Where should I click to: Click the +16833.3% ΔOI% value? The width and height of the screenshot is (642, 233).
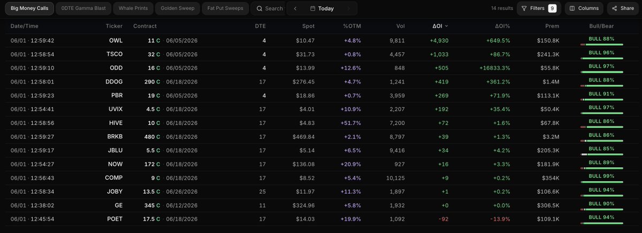(x=495, y=68)
